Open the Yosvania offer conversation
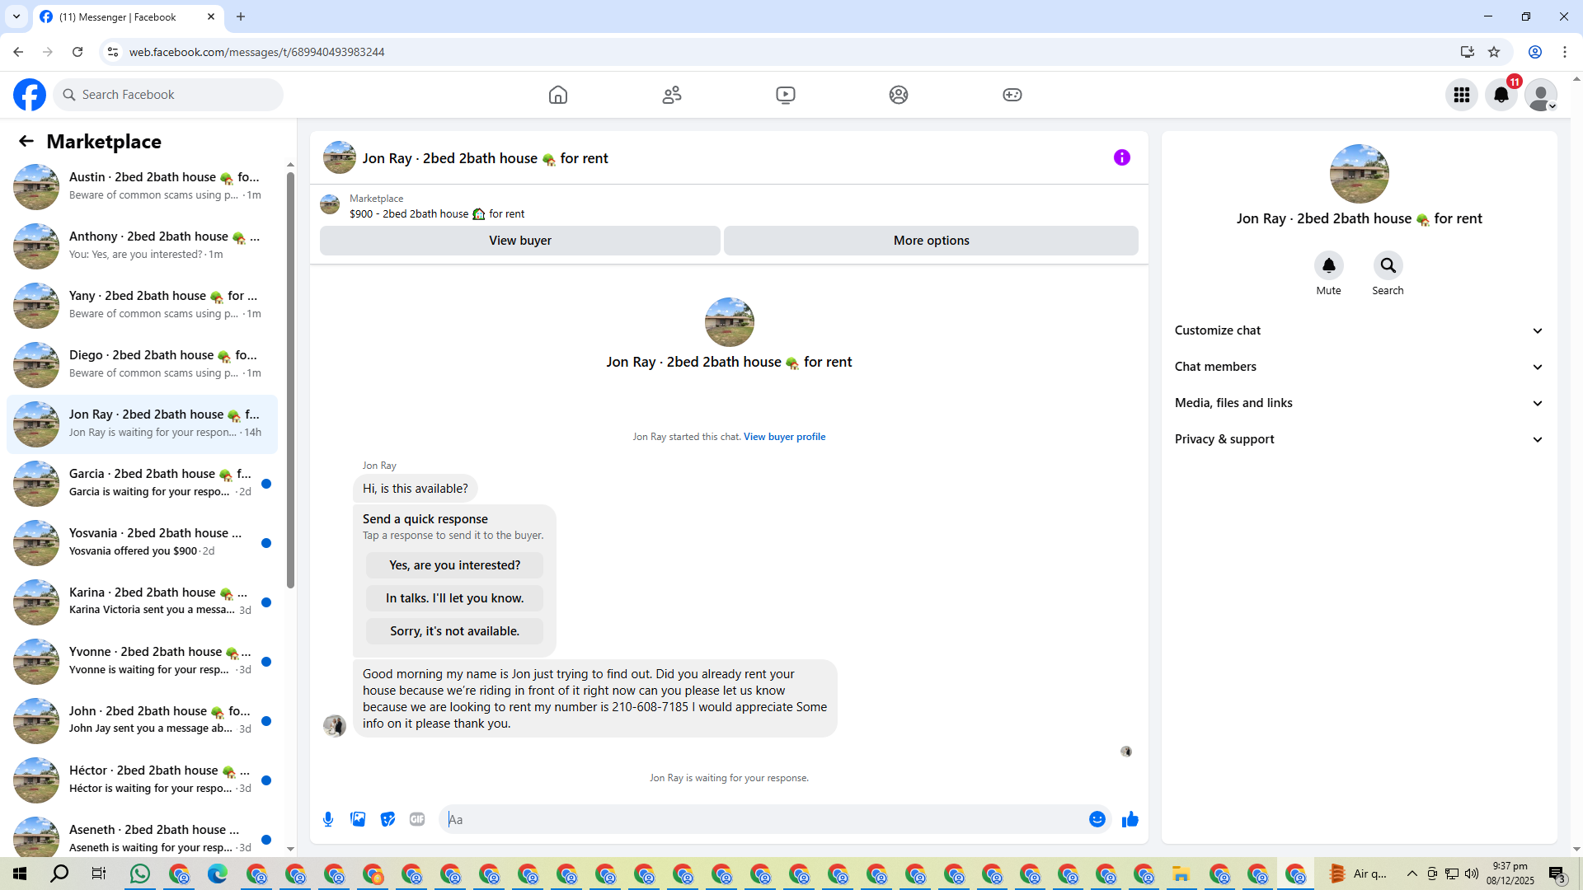Screen dimensions: 1583x890 143,543
